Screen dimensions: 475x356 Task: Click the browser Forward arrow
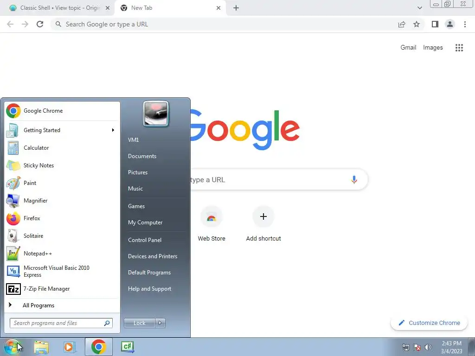pos(25,24)
